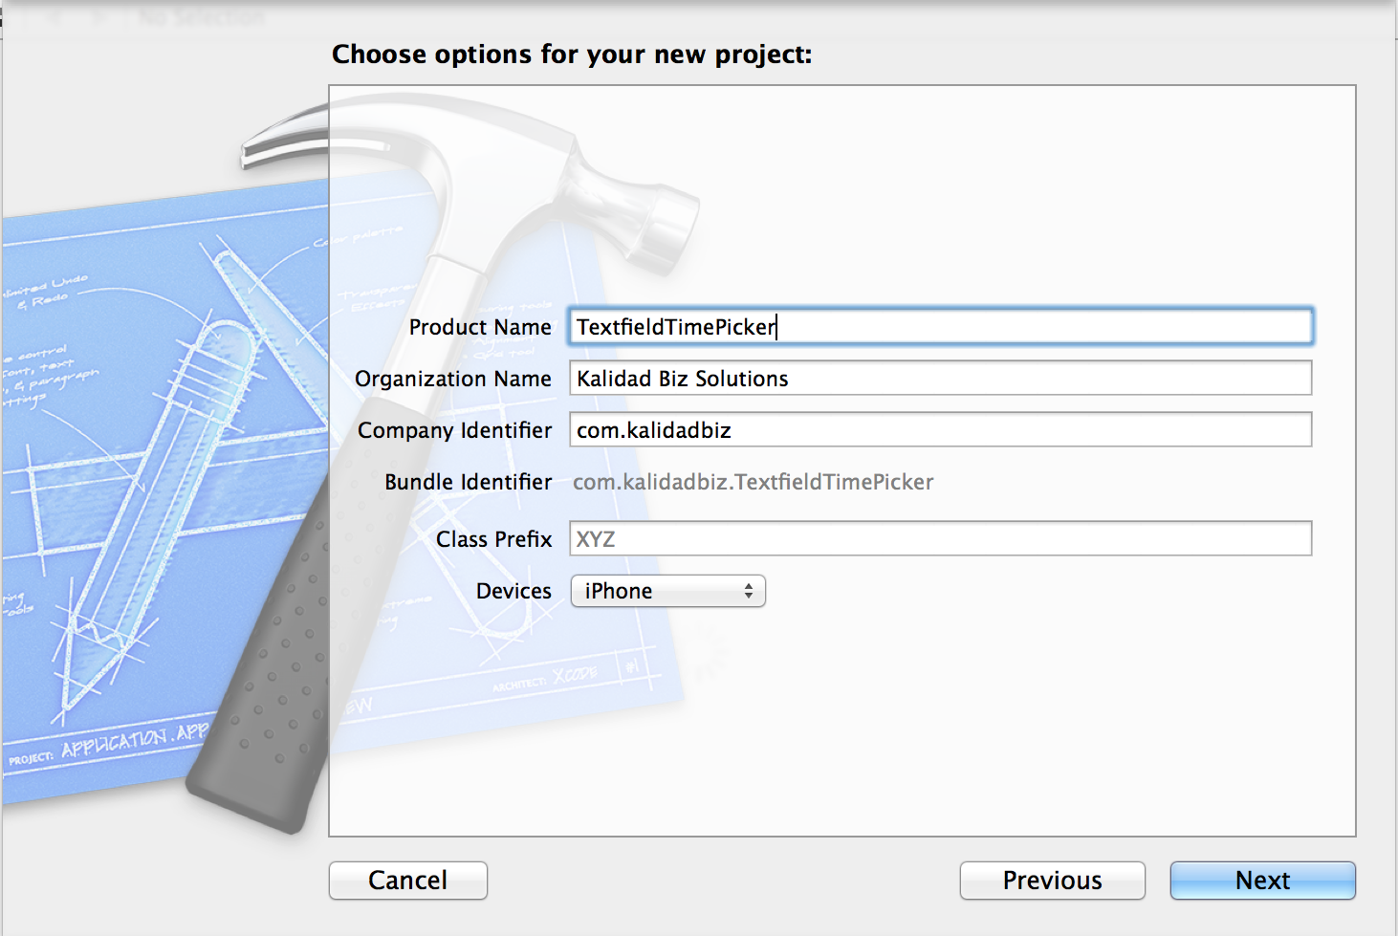Click the stepper arrows on the Devices popup
This screenshot has width=1398, height=936.
(x=748, y=591)
